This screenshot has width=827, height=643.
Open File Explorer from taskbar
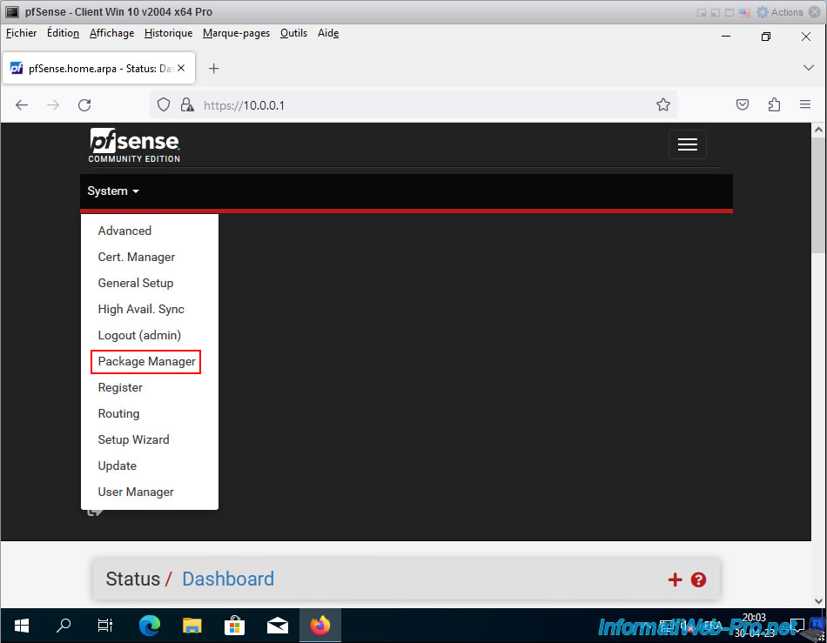click(192, 626)
